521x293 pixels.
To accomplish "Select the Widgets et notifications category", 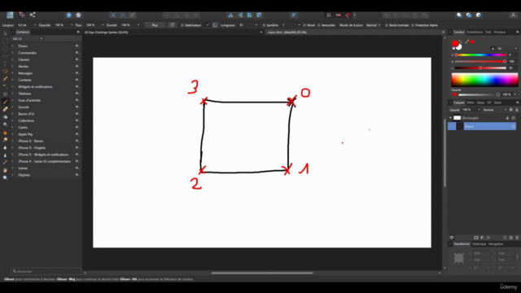I will point(35,87).
